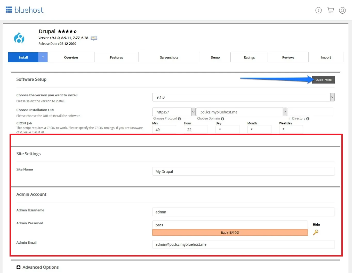353x273 pixels.
Task: Click the CRON Min field showing 49
Action: click(x=164, y=130)
